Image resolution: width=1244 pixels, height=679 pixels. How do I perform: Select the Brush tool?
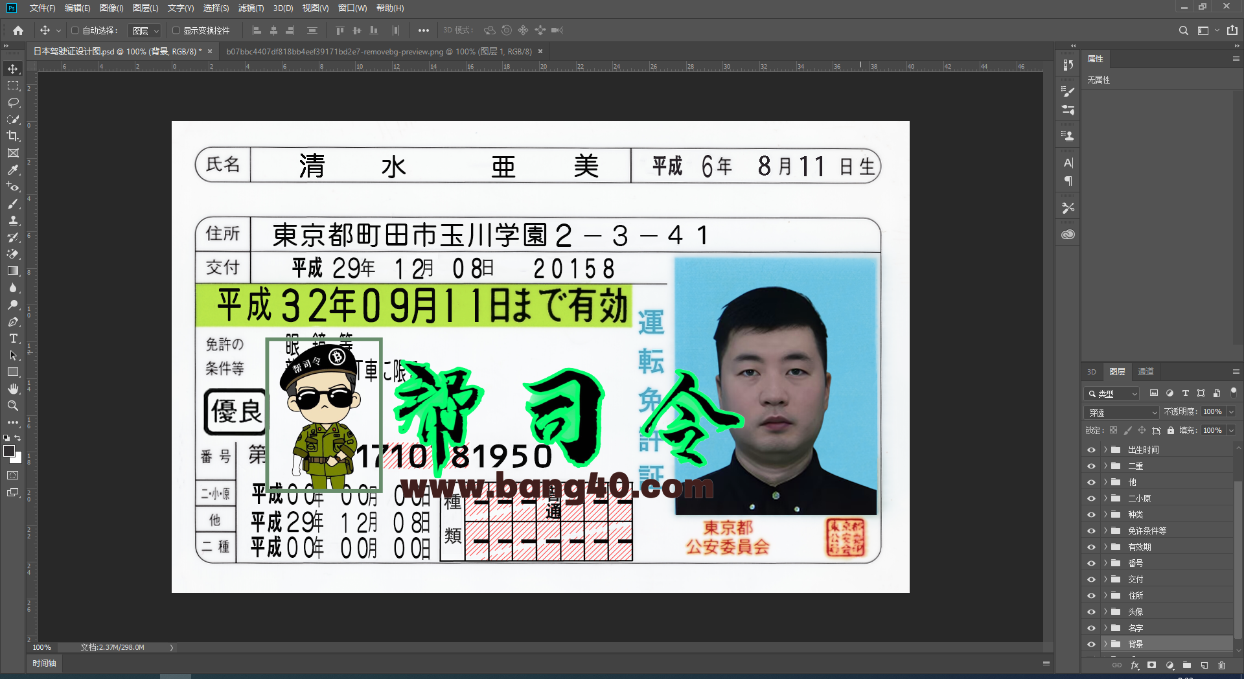click(13, 203)
